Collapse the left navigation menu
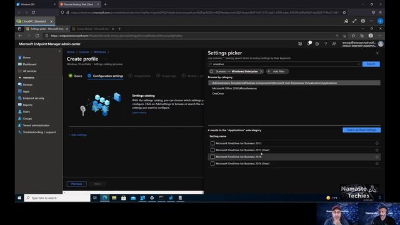This screenshot has height=225, width=400. point(59,51)
